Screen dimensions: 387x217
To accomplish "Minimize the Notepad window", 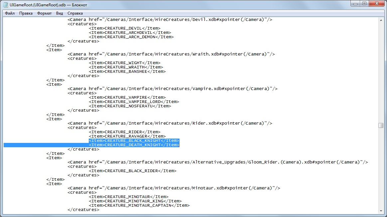I will (x=355, y=4).
